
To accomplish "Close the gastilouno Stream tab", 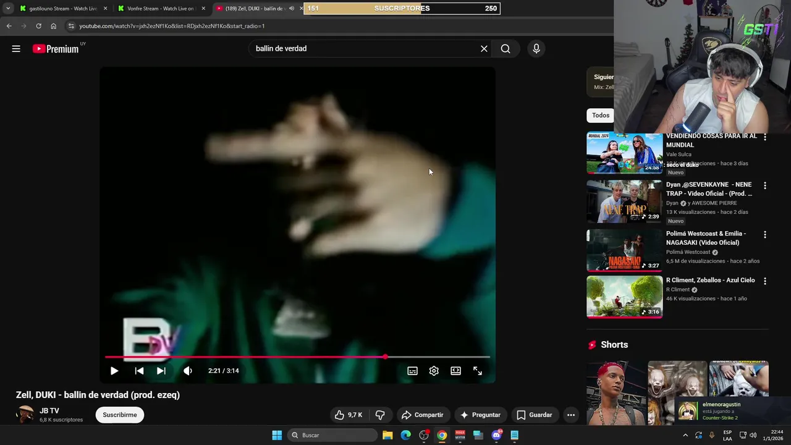I will pos(105,9).
